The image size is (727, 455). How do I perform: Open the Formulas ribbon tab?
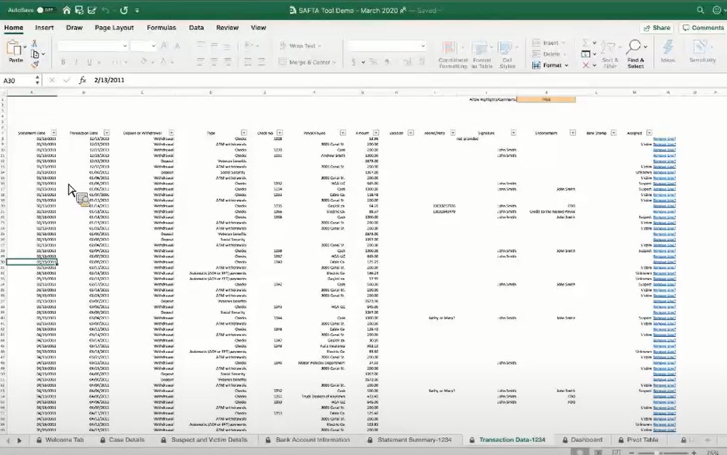pyautogui.click(x=162, y=27)
